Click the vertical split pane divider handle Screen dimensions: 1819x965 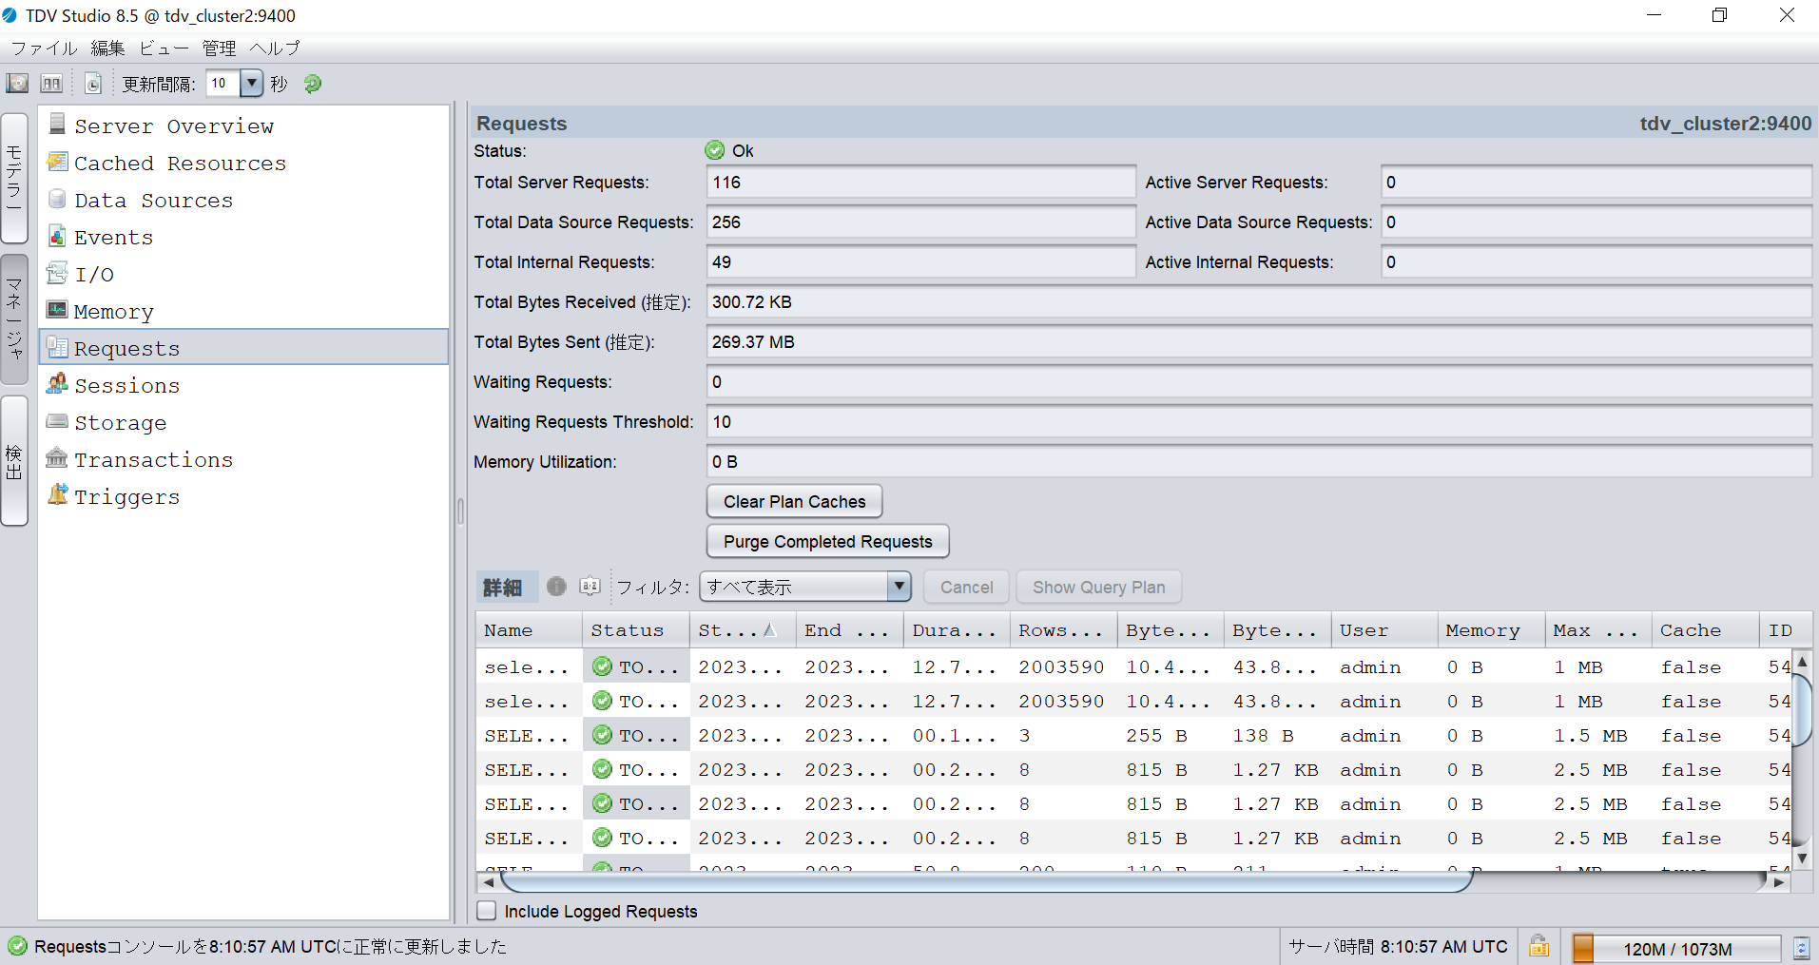coord(460,511)
